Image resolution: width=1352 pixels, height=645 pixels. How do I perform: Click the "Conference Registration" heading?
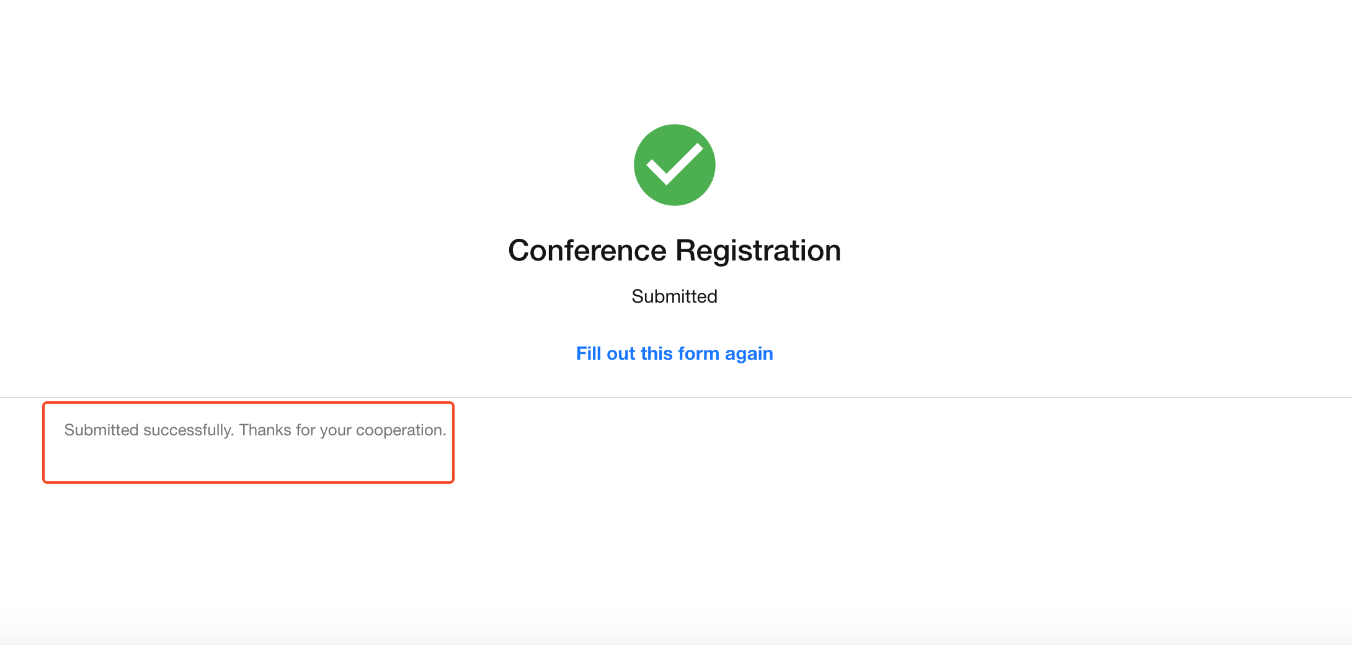pyautogui.click(x=674, y=251)
